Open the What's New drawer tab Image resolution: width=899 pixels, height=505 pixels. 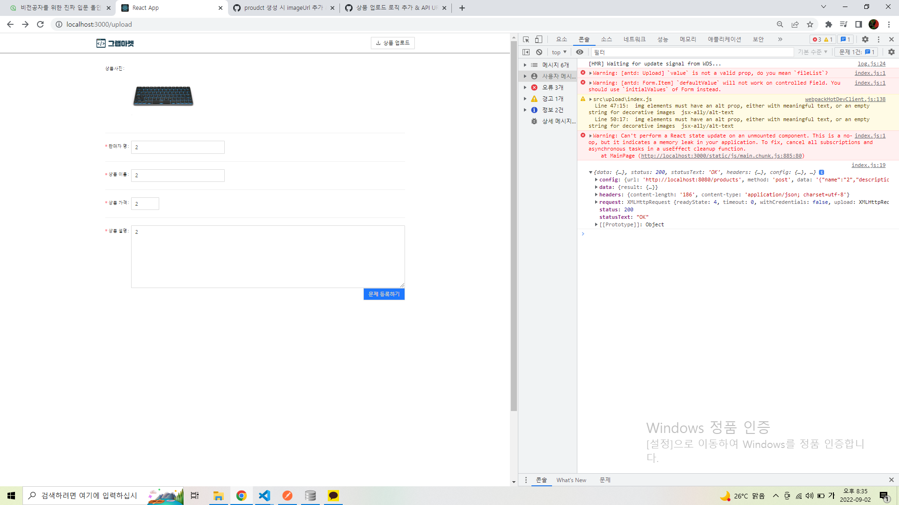click(x=571, y=480)
